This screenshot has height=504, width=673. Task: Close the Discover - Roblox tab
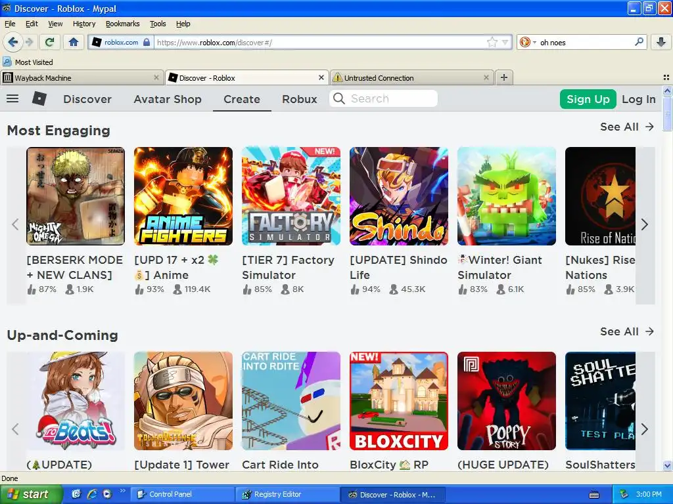click(x=321, y=77)
